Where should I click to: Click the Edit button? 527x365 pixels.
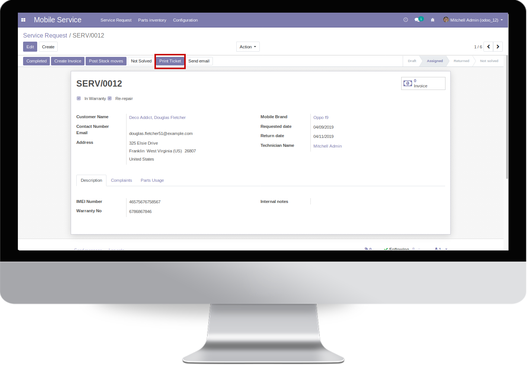pyautogui.click(x=30, y=47)
